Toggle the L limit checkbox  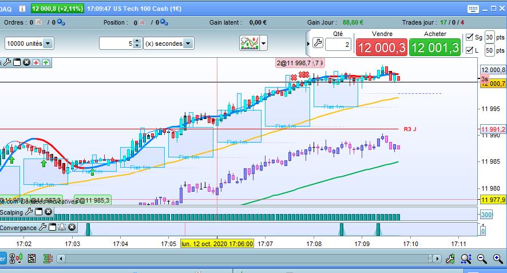pyautogui.click(x=469, y=50)
